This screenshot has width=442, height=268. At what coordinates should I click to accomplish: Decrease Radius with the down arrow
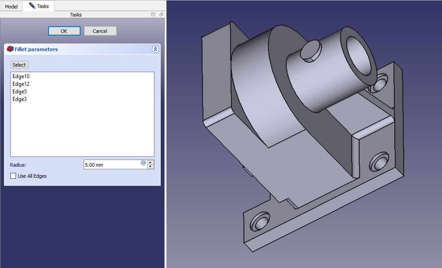(150, 167)
